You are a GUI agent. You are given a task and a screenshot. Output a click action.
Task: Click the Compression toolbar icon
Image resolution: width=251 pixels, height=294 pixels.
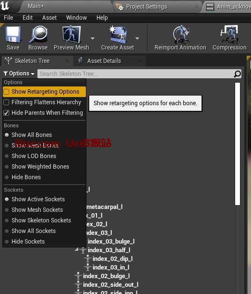coord(229,34)
